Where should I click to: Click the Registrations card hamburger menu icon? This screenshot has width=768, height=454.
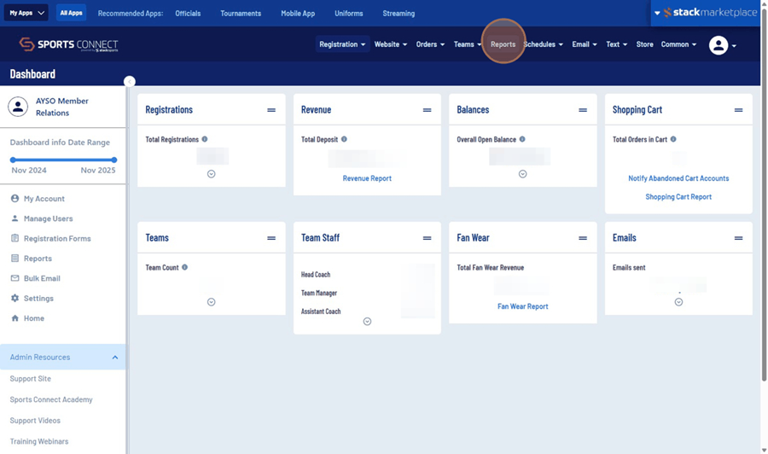pyautogui.click(x=271, y=110)
